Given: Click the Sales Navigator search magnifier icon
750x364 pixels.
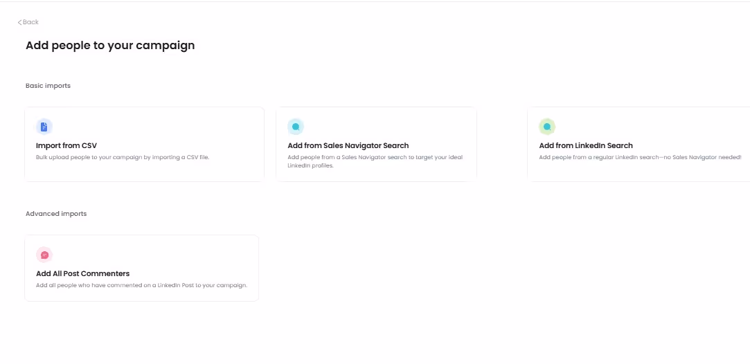Looking at the screenshot, I should [296, 127].
